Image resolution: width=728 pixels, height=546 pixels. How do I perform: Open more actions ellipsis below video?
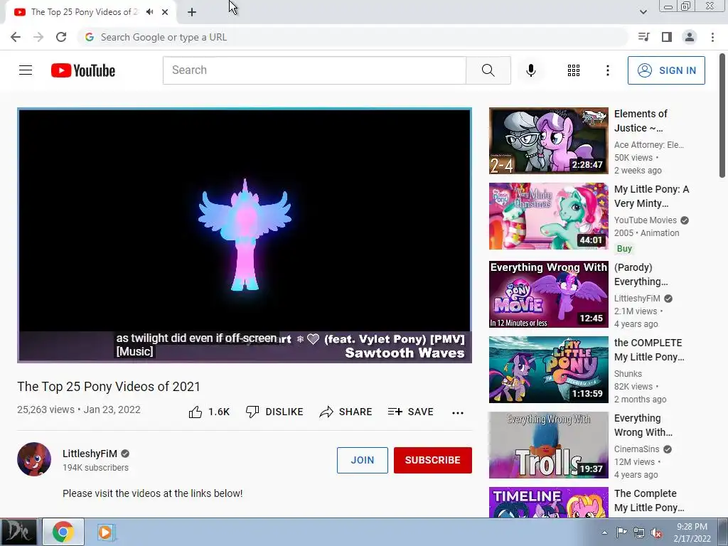(x=457, y=412)
